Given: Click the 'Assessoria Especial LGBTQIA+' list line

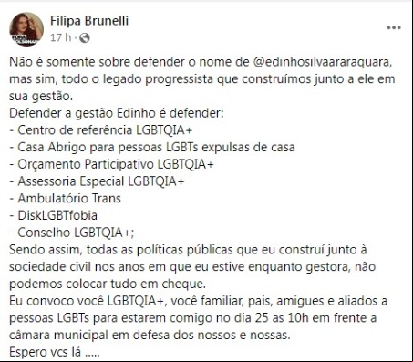Looking at the screenshot, I should click(x=97, y=181).
